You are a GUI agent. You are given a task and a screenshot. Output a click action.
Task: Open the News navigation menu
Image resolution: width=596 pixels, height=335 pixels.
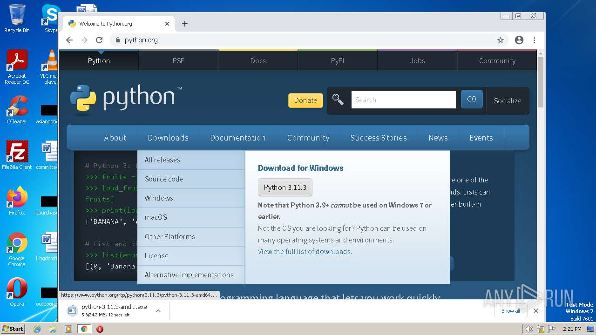pyautogui.click(x=438, y=138)
